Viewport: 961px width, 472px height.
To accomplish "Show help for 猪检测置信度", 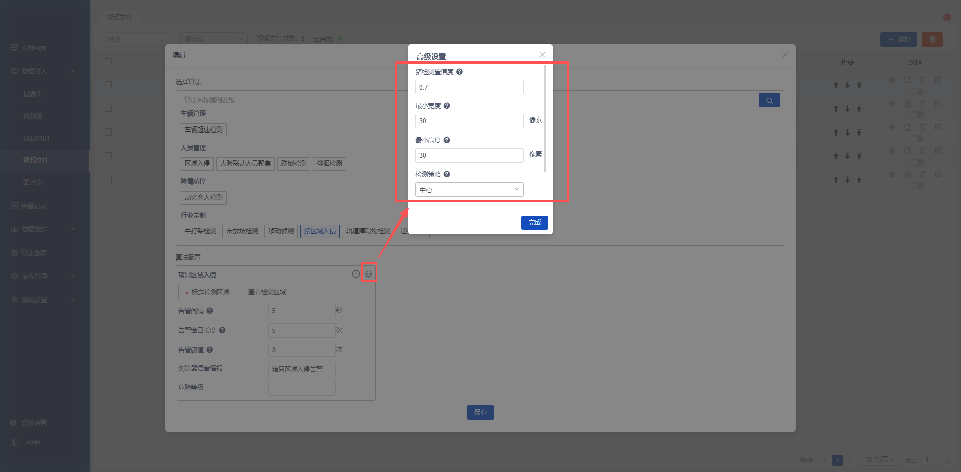I will pos(459,72).
